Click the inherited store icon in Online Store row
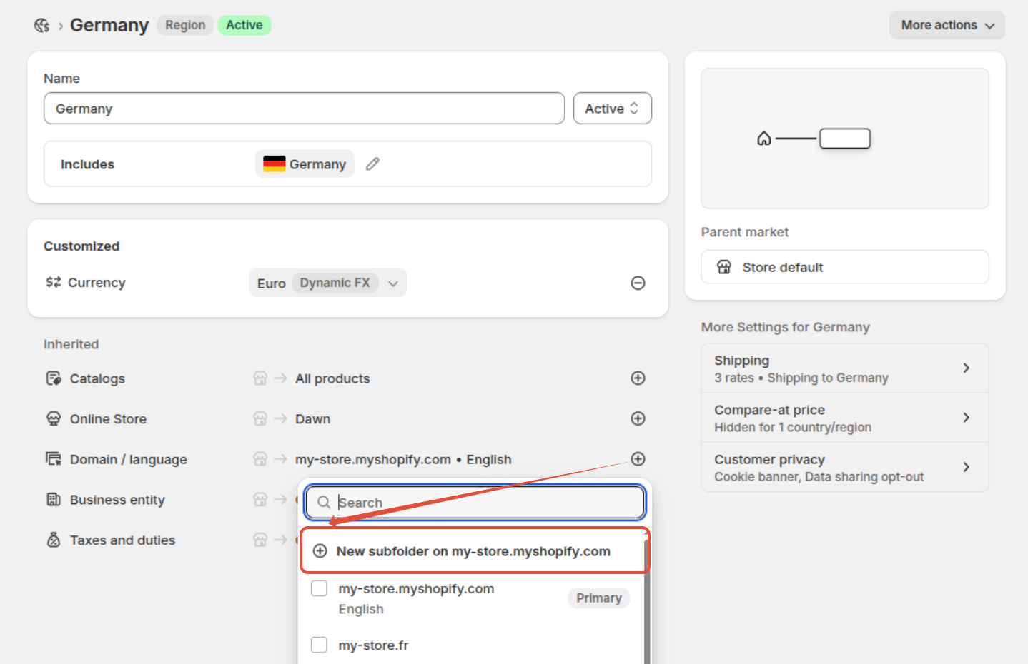 pyautogui.click(x=260, y=419)
